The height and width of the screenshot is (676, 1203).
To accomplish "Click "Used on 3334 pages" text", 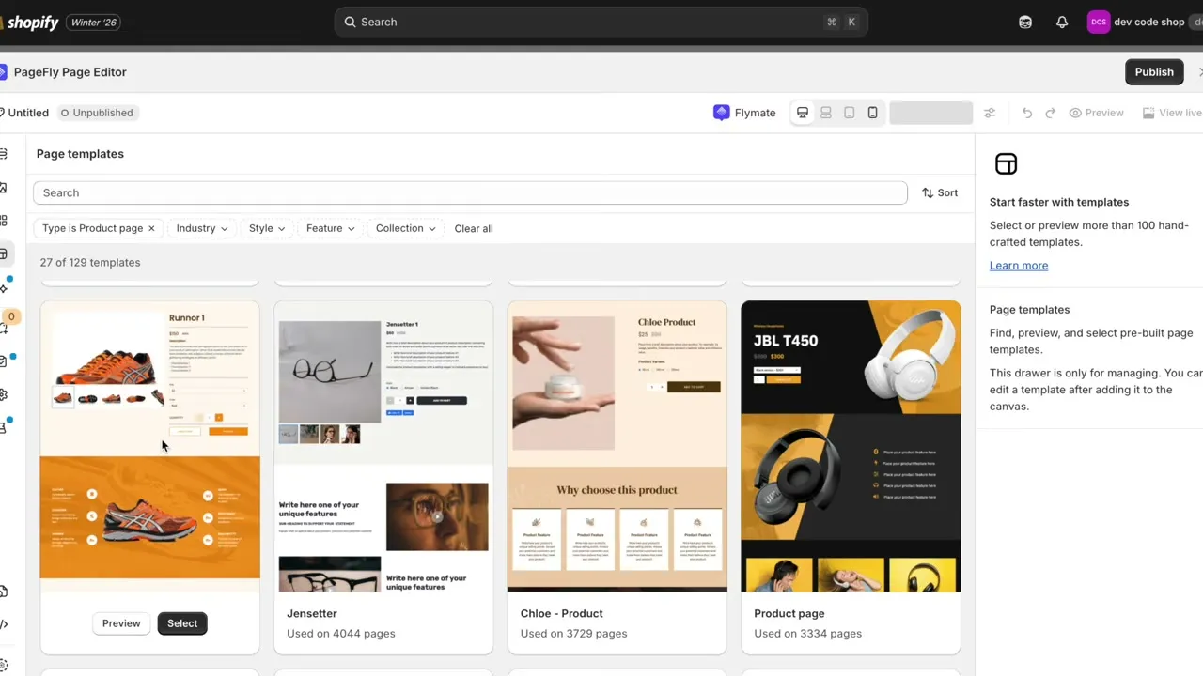I will 807,634.
